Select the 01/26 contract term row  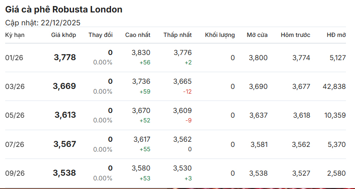(15, 58)
